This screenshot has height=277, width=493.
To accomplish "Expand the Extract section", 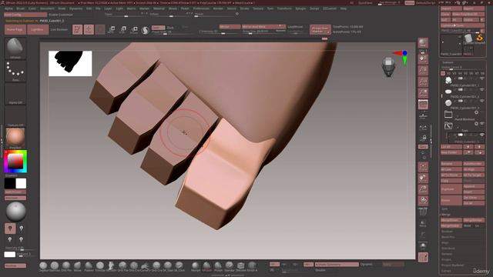I will [446, 271].
